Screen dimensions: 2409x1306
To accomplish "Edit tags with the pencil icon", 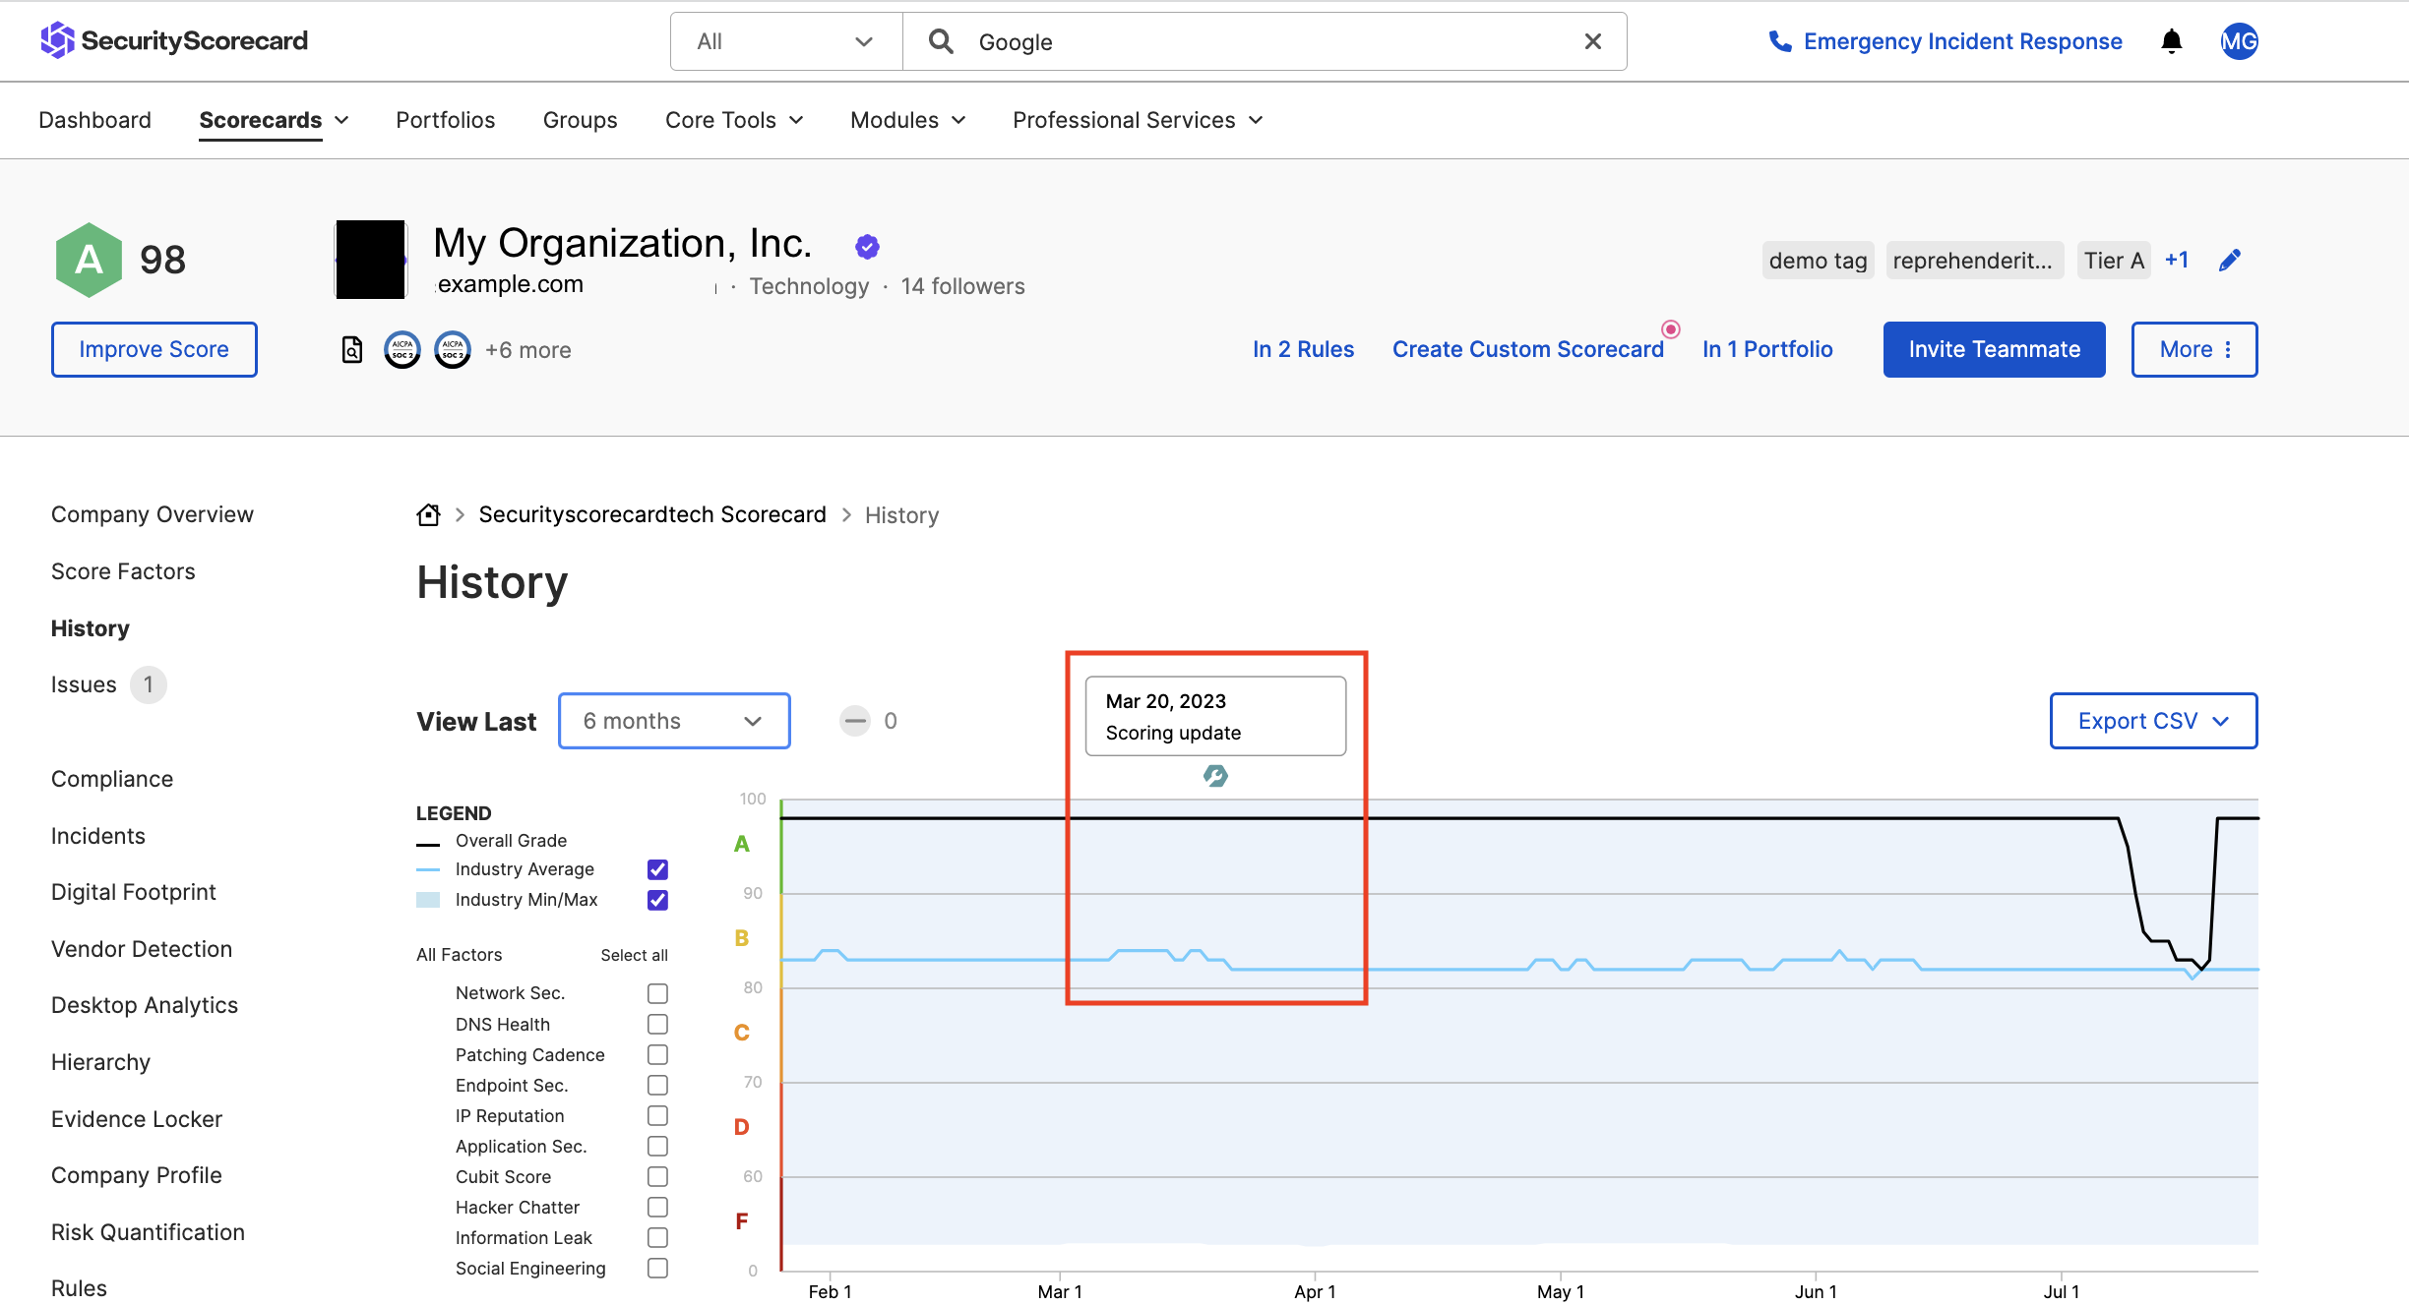I will pyautogui.click(x=2230, y=260).
